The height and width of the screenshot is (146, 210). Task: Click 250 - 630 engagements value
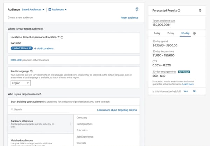(x=159, y=76)
